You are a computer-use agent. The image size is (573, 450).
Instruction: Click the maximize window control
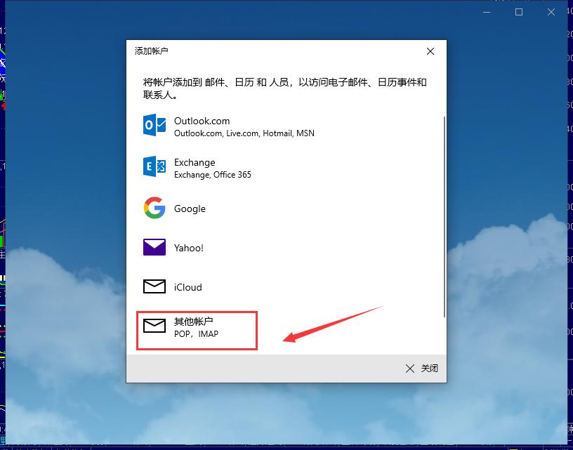(x=518, y=12)
